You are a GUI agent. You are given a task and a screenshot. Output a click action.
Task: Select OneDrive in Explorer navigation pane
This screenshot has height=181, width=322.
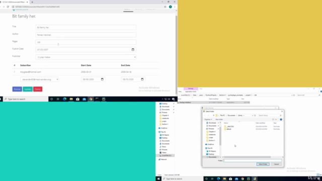pyautogui.click(x=163, y=128)
